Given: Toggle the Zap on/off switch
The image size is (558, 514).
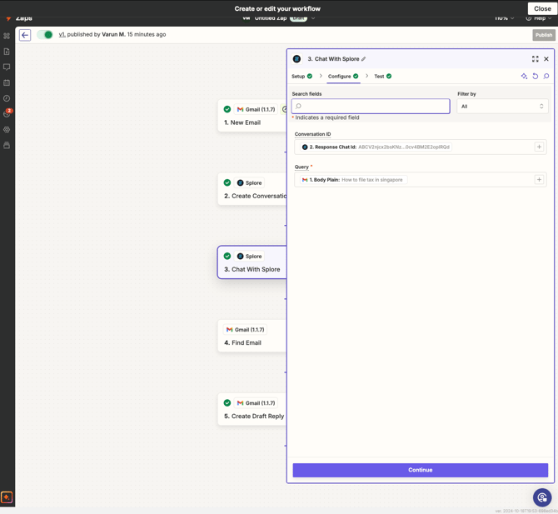Looking at the screenshot, I should (45, 34).
